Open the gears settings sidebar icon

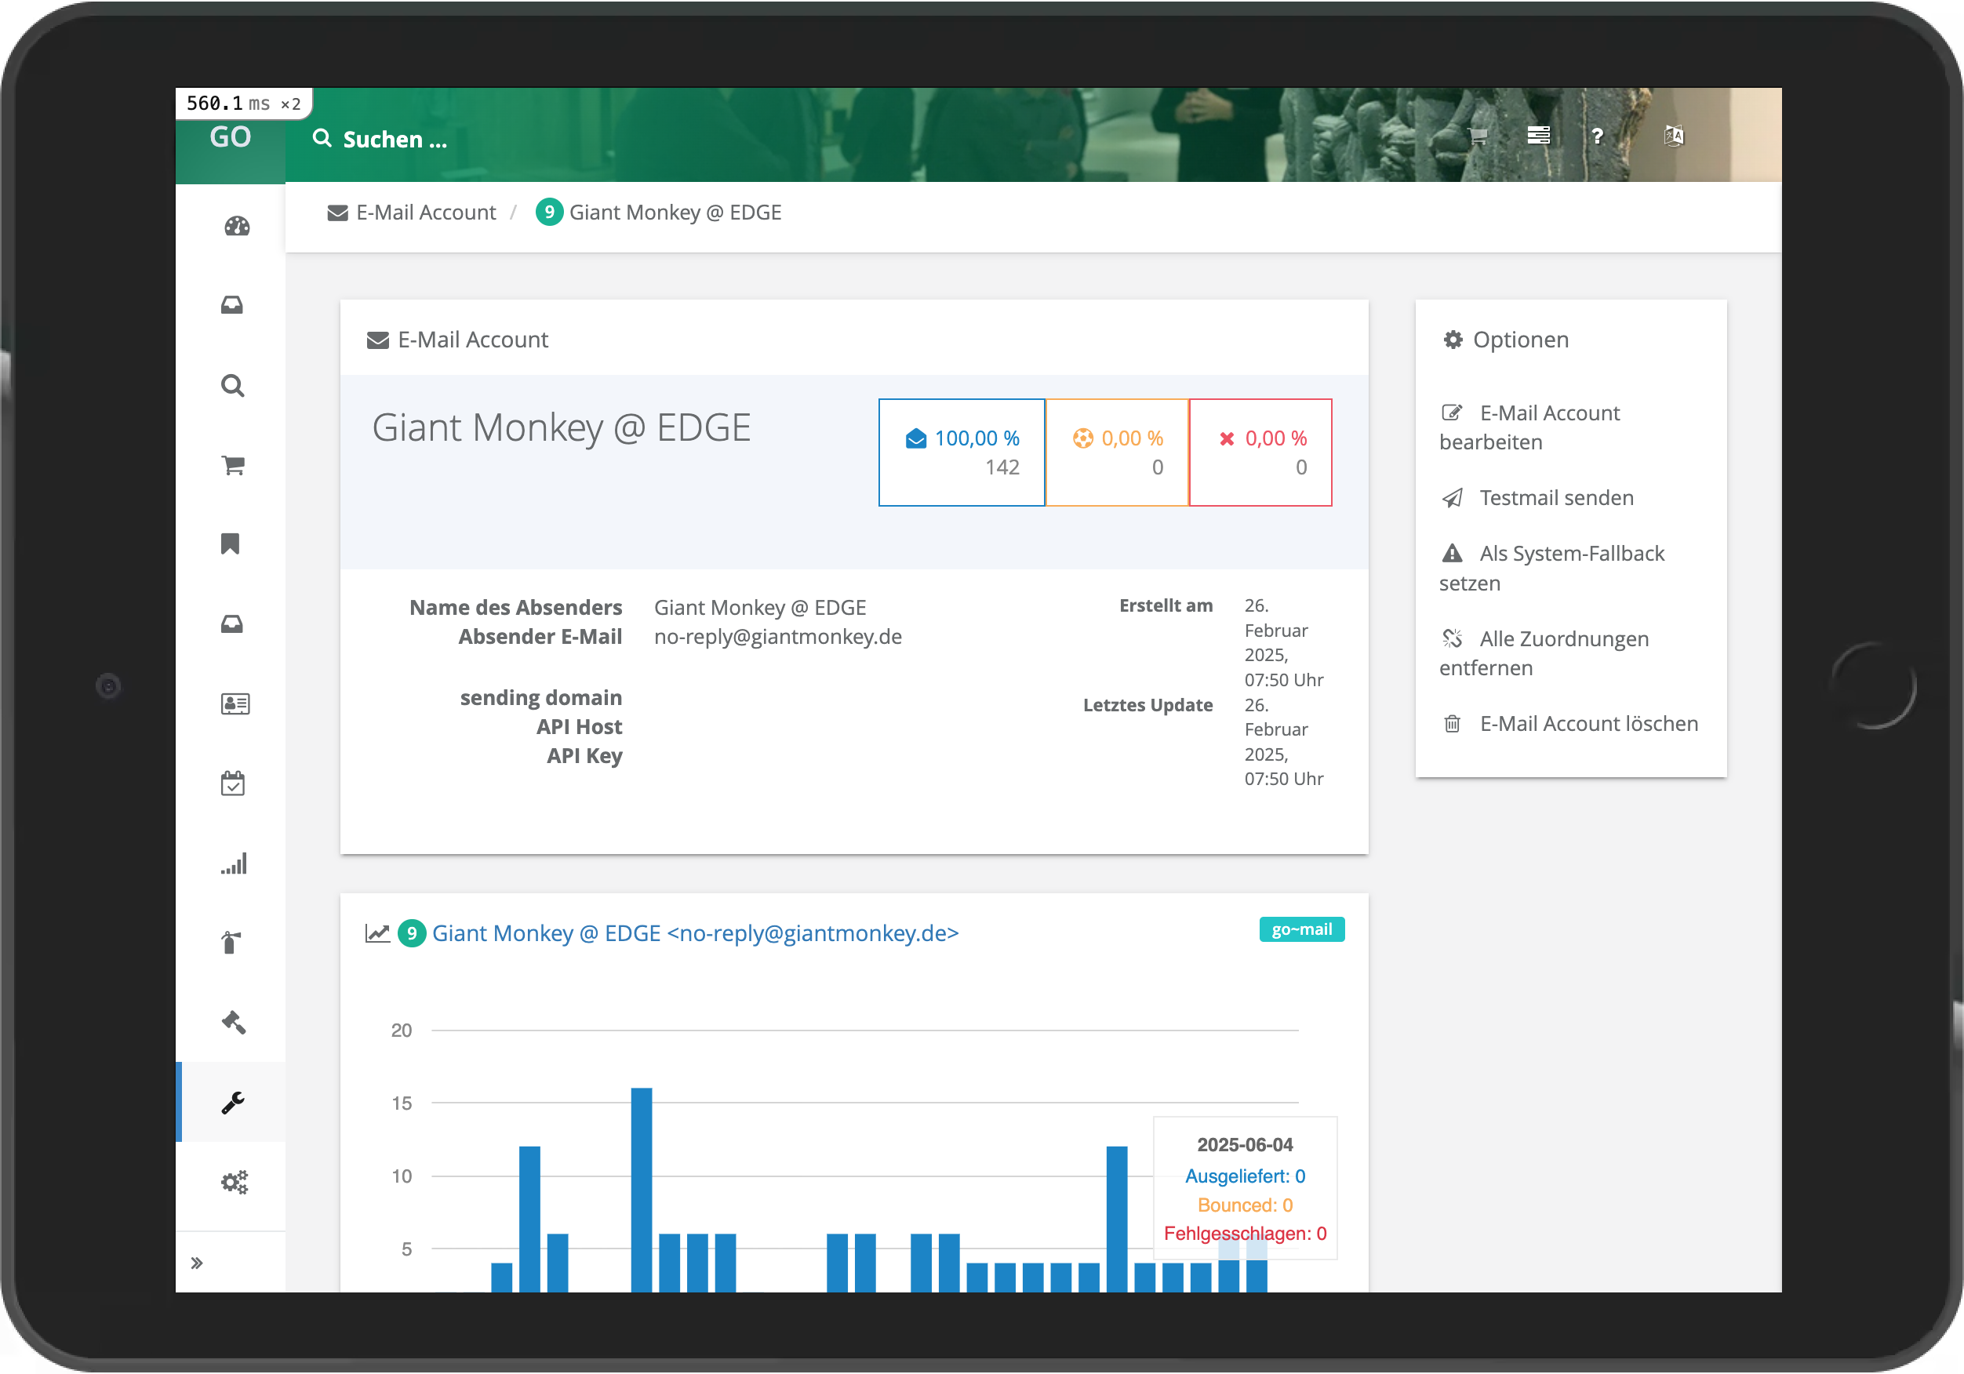235,1182
